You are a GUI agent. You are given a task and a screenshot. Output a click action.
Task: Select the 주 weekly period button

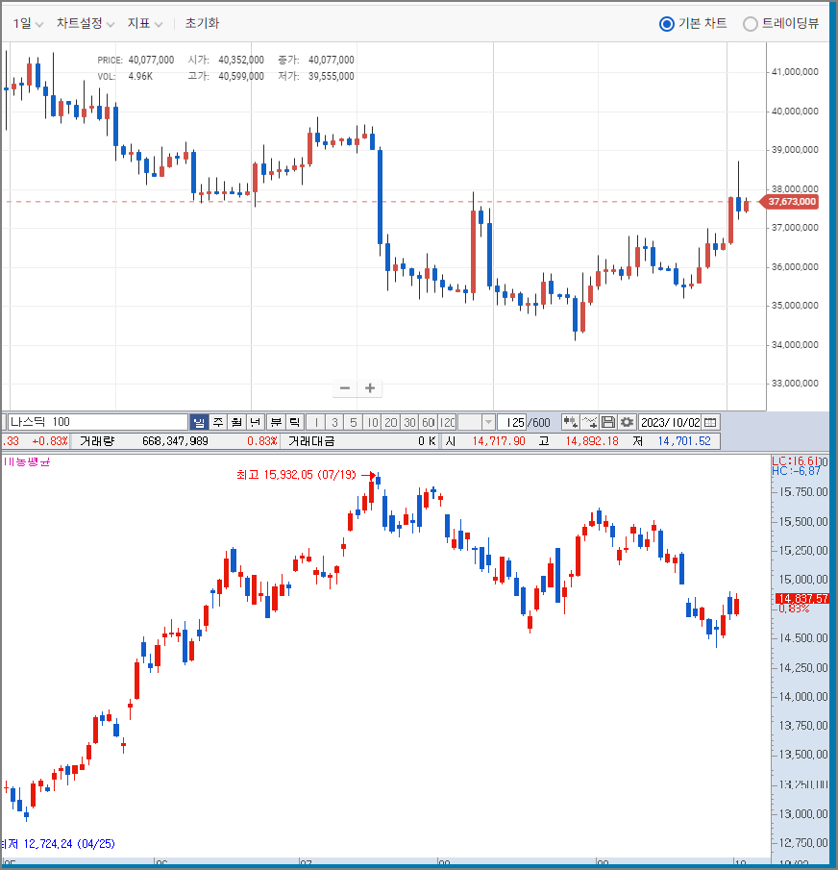pyautogui.click(x=218, y=422)
